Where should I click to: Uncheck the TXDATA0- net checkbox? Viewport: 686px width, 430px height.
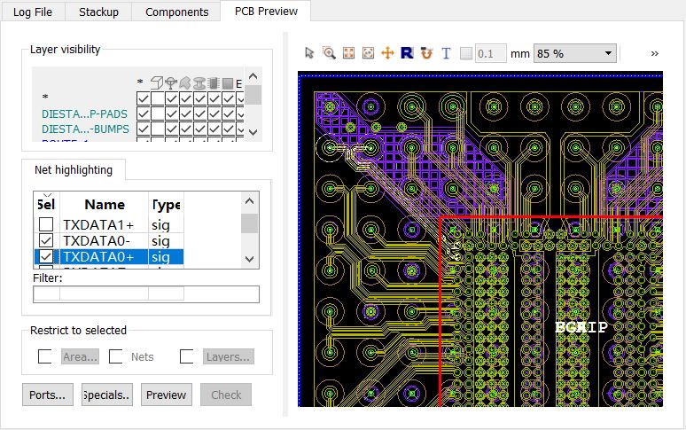point(46,240)
